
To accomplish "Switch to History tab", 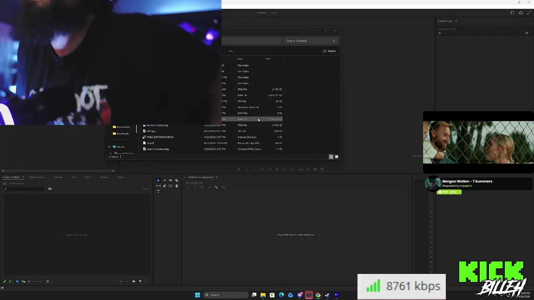I will [x=121, y=177].
